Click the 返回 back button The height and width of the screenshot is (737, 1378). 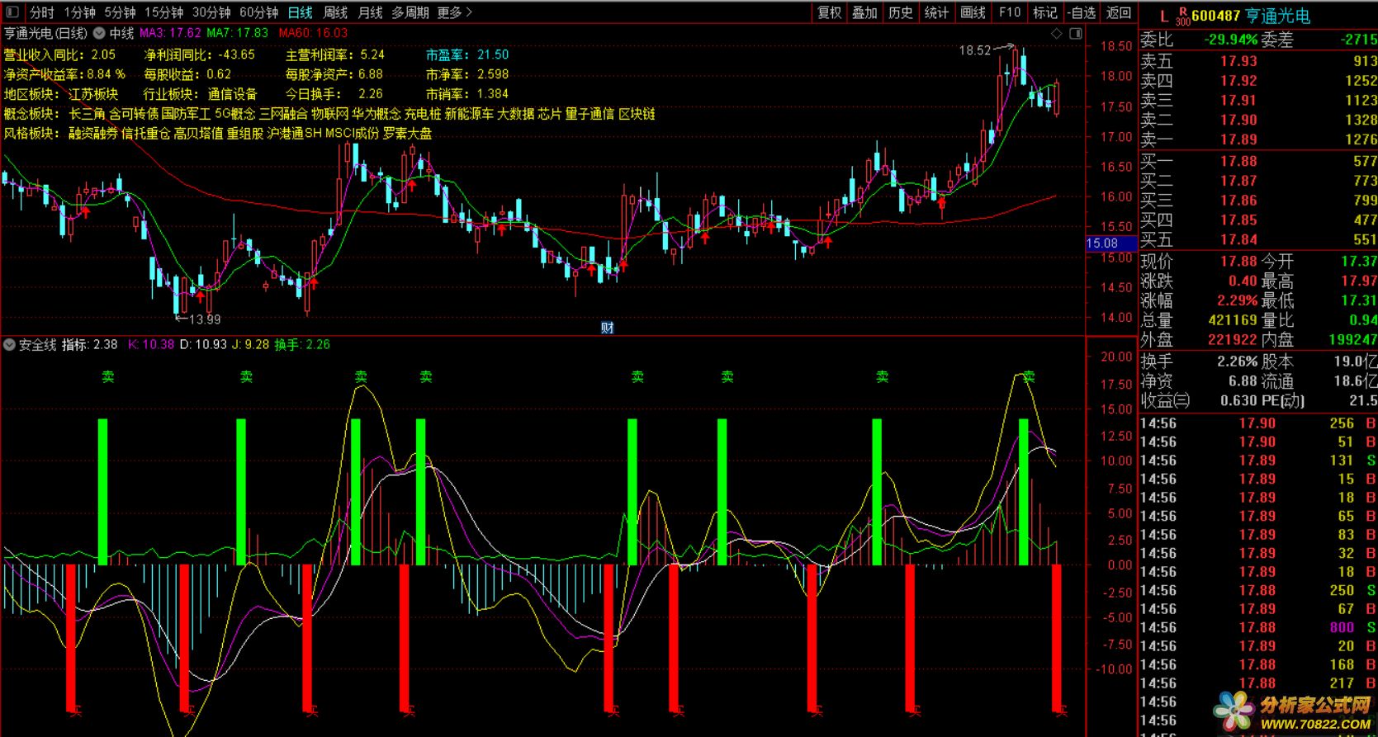tap(1118, 12)
